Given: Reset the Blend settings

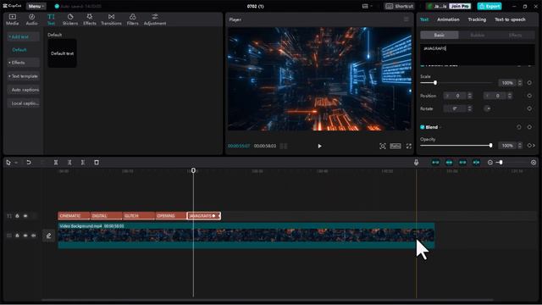Looking at the screenshot, I should point(519,127).
